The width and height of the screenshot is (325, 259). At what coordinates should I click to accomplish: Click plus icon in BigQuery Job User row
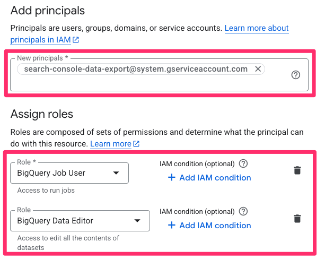(171, 178)
